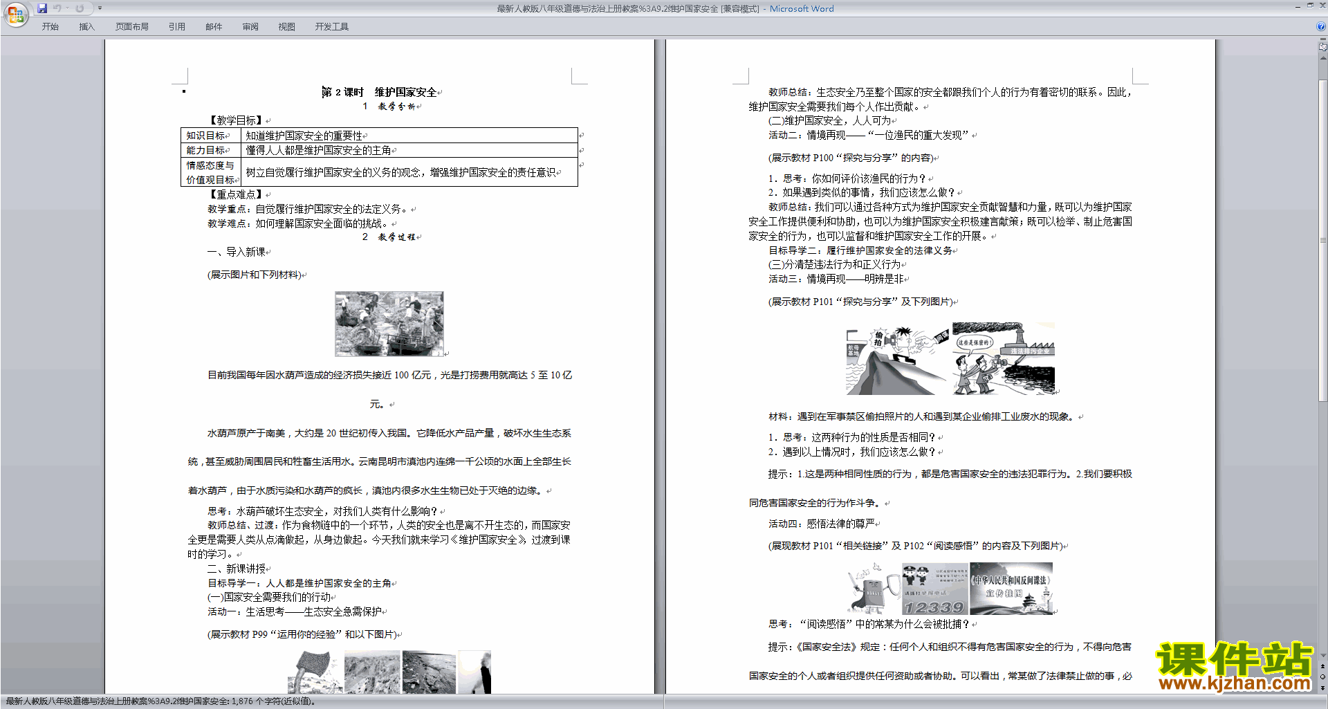Select the military-zone cartoon image on page two
This screenshot has height=709, width=1328.
coord(897,359)
